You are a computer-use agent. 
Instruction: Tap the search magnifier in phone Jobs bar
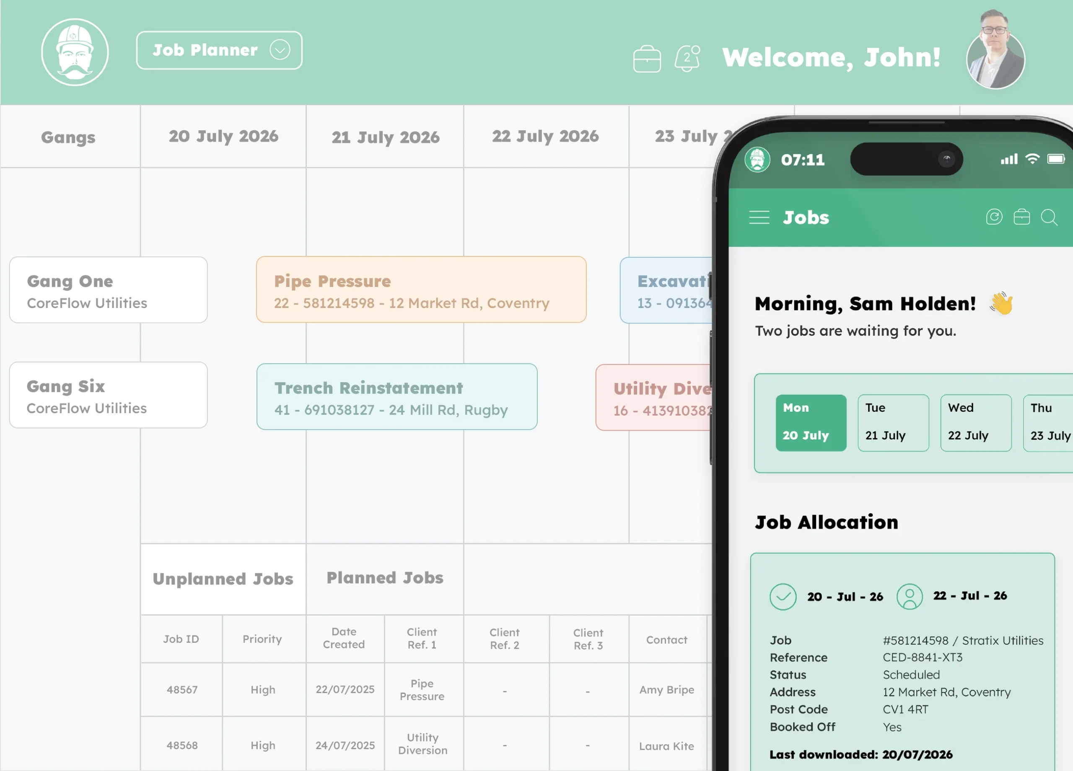tap(1049, 217)
